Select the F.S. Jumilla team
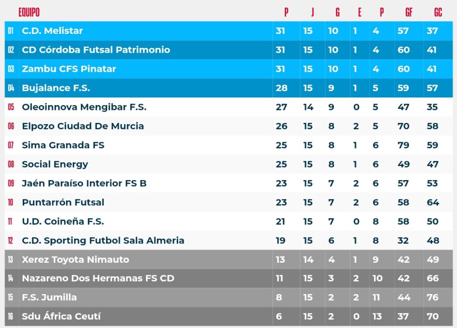Image resolution: width=457 pixels, height=328 pixels. (x=49, y=297)
